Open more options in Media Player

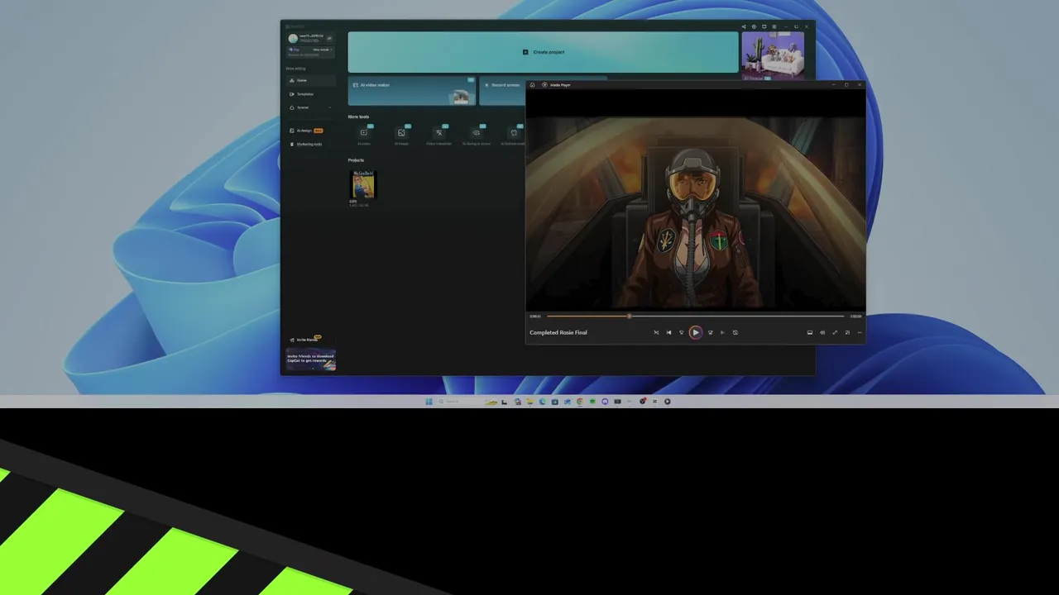[x=860, y=332]
